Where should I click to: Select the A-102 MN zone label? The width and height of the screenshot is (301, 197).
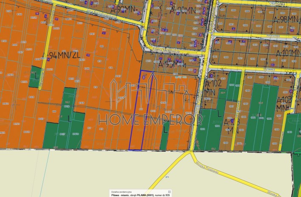point(212,88)
